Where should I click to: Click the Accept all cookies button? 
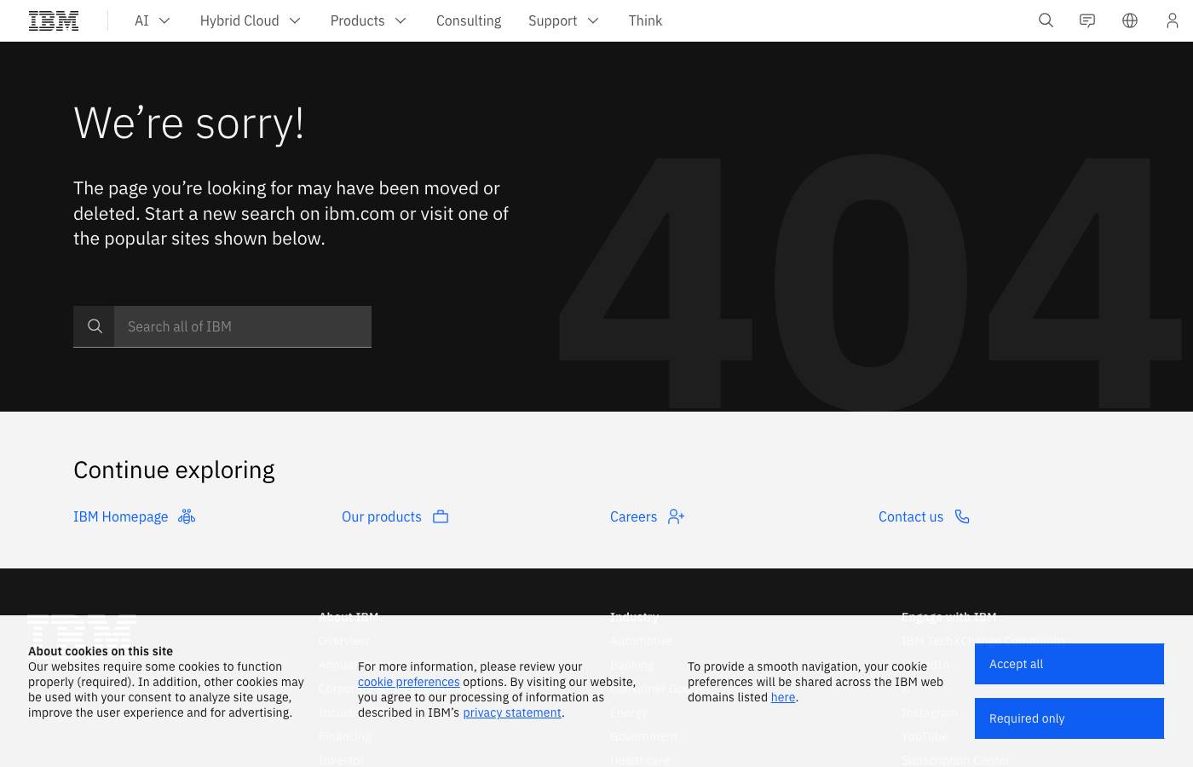click(x=1069, y=663)
